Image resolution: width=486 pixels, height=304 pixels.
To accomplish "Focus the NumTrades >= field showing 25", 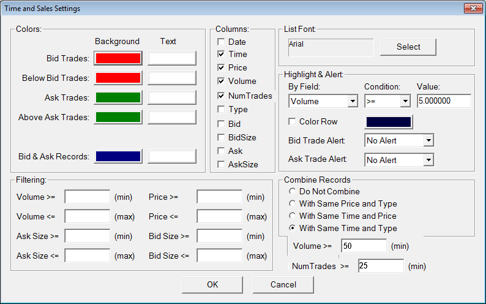I will point(381,266).
